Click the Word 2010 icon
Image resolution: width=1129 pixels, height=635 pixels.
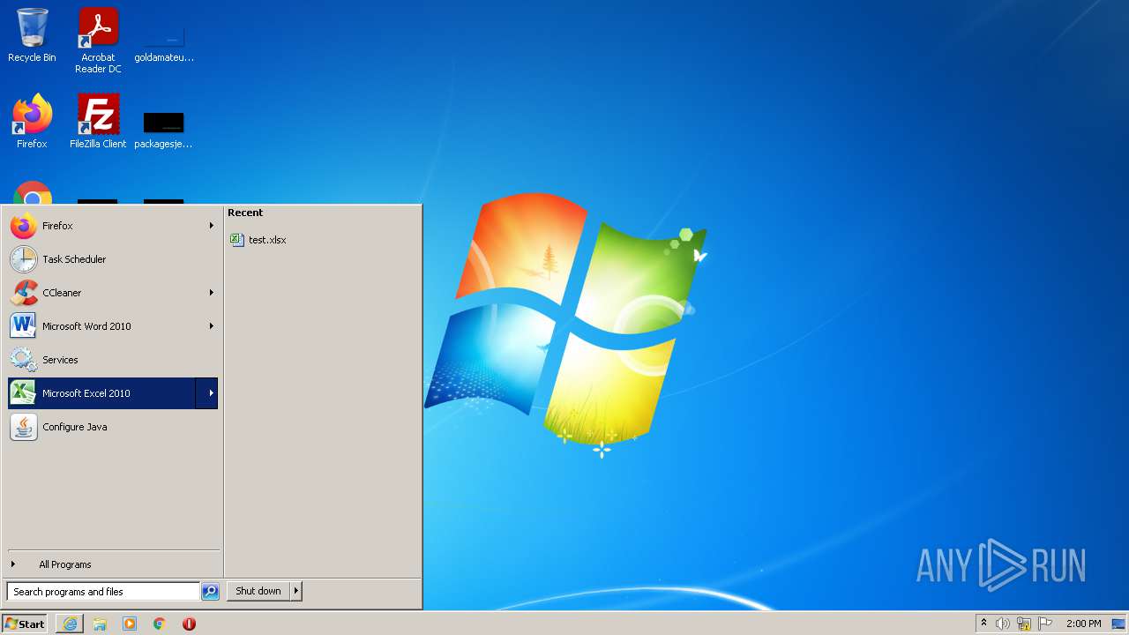(24, 326)
